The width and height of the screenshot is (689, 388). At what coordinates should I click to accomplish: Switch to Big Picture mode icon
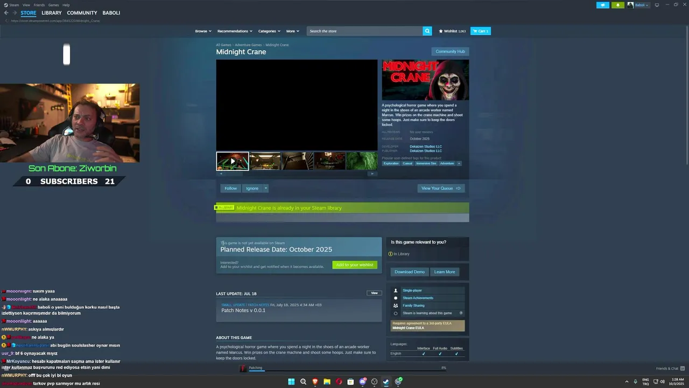[x=657, y=5]
